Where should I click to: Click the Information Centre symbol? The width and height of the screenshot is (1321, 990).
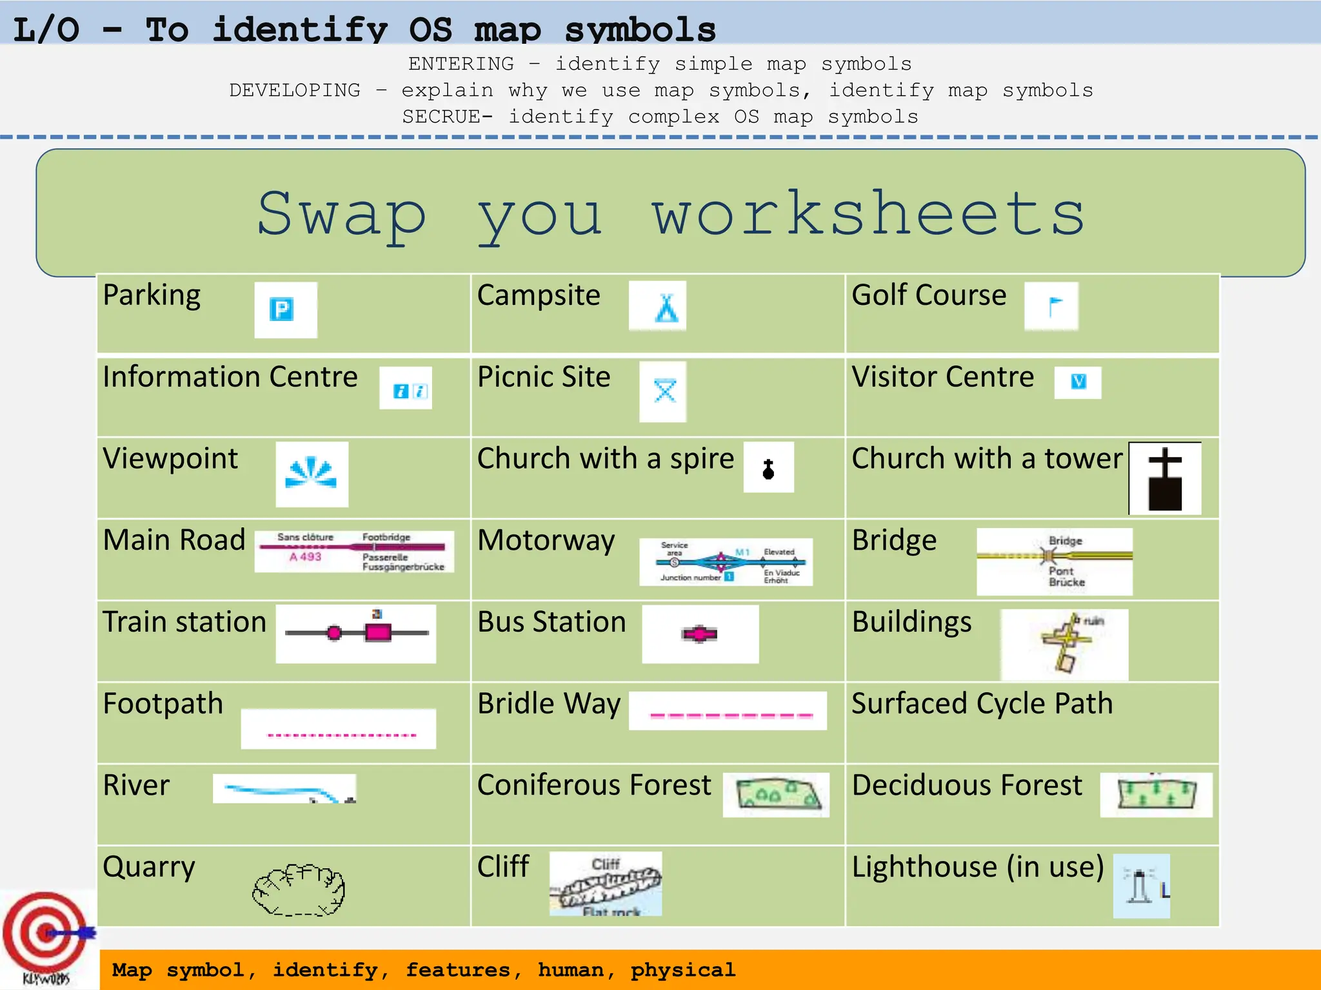coord(406,388)
